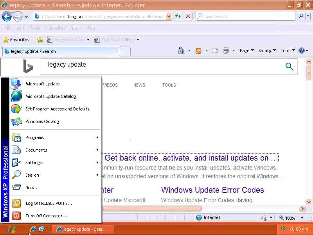Screen dimensions: 313x235
Task: Click the Bing logo
Action: point(28,66)
